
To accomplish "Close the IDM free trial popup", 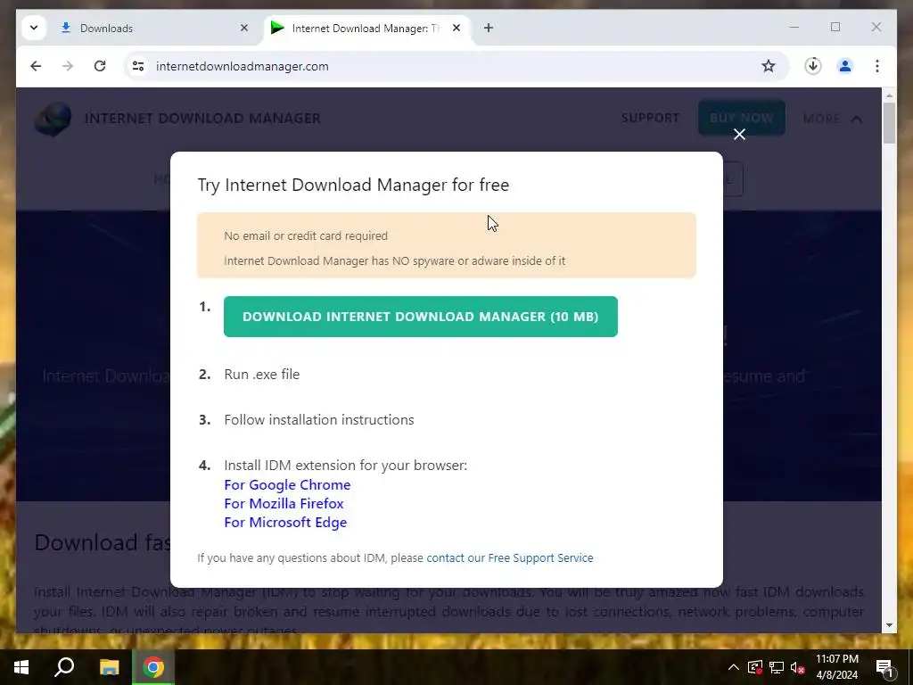I will [x=739, y=135].
